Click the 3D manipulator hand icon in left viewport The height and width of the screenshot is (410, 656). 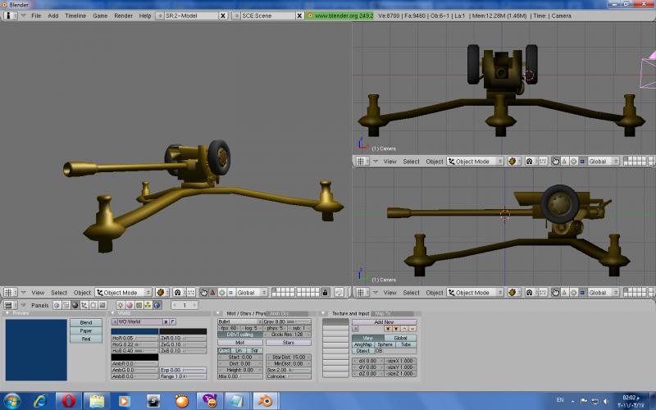coord(203,293)
